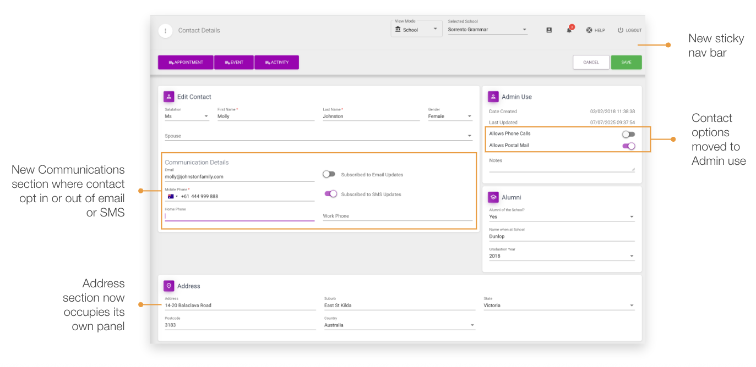Select the Event toolbar button

[x=233, y=62]
